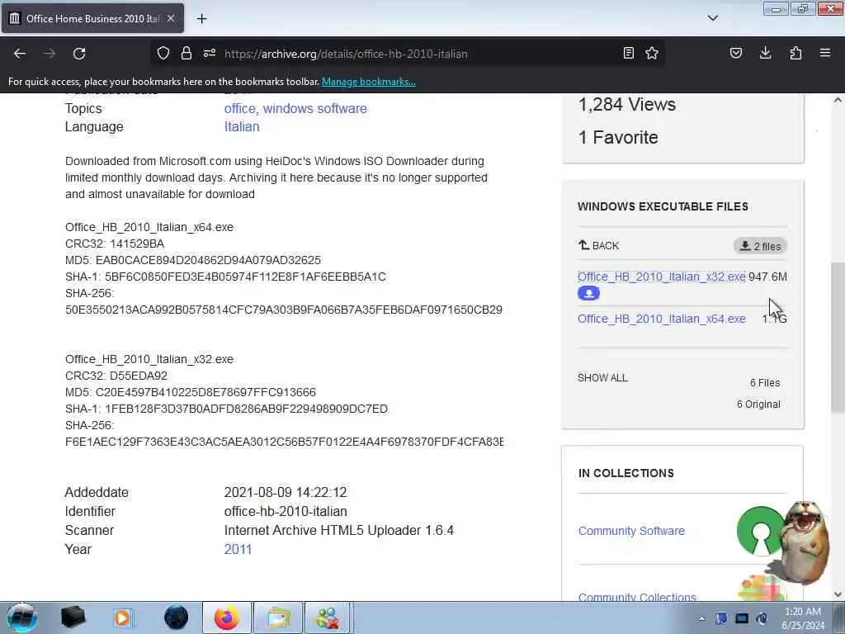Open the folder window taskbar icon
Viewport: 845px width, 634px height.
[x=277, y=617]
